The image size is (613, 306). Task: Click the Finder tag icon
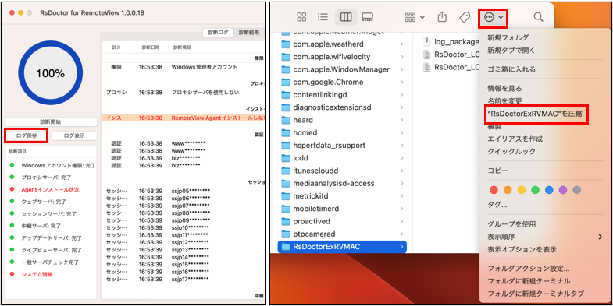click(465, 17)
